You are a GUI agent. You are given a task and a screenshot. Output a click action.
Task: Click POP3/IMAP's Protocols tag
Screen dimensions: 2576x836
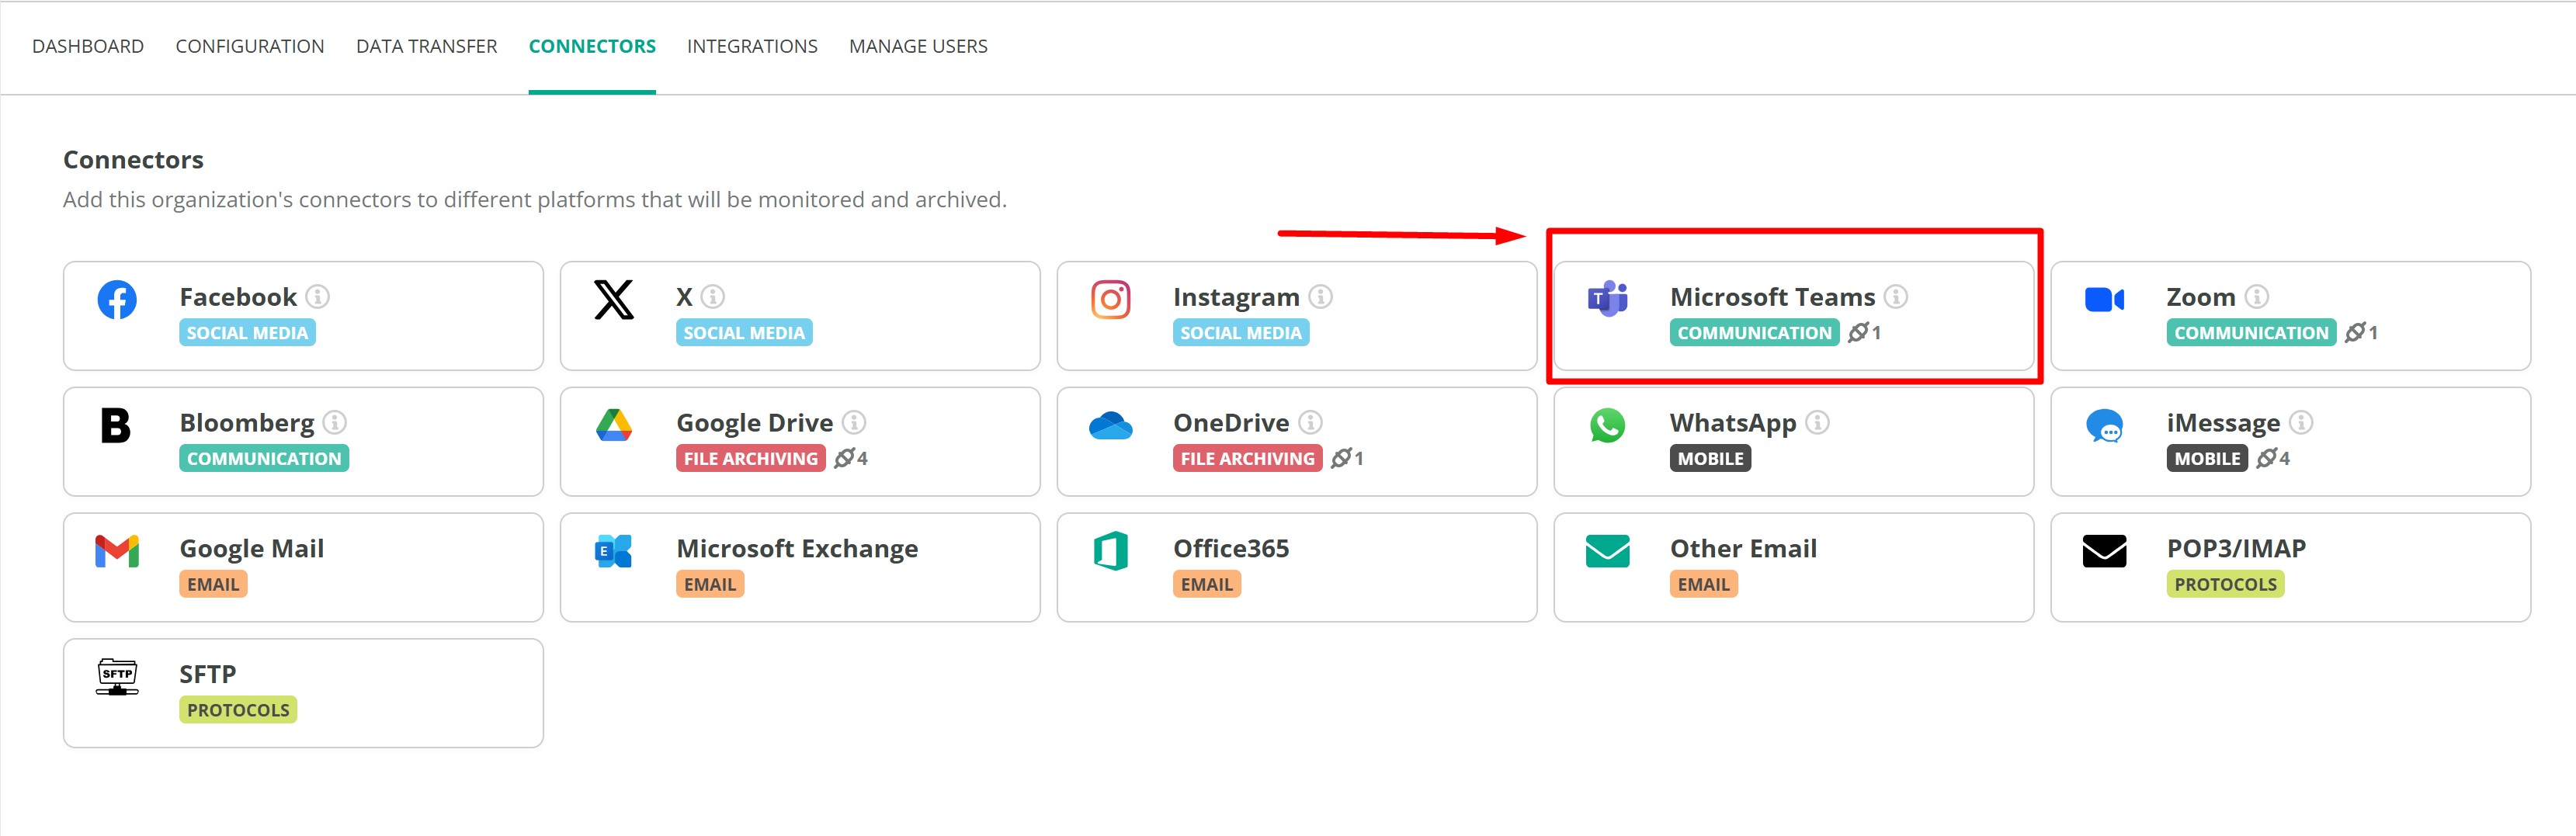(x=2225, y=585)
